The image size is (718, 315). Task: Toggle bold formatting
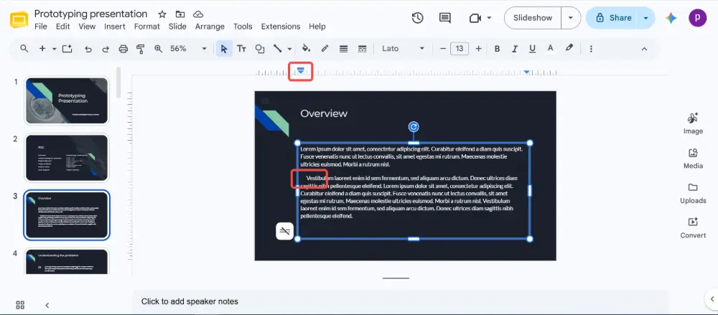point(498,49)
